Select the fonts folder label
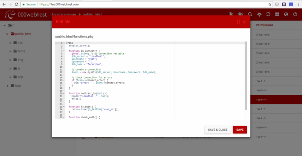Image resolution: width=302 pixels, height=156 pixels. coord(22,51)
